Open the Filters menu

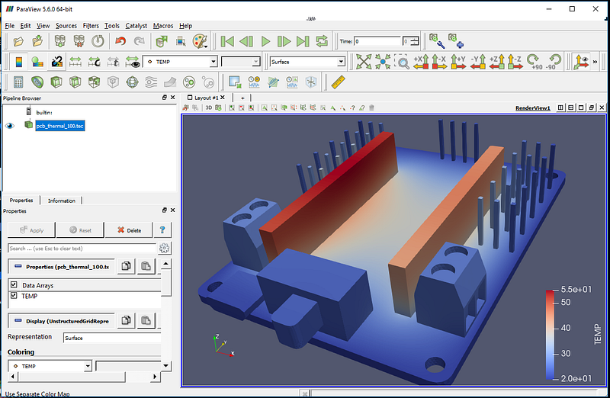pos(90,26)
